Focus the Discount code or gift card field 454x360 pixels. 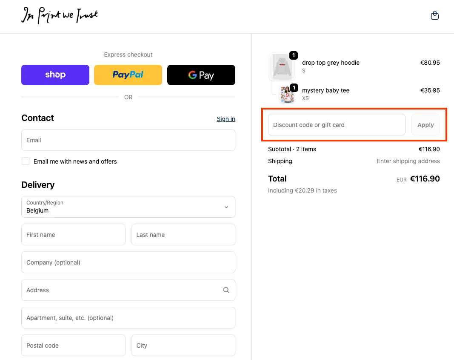(x=336, y=125)
